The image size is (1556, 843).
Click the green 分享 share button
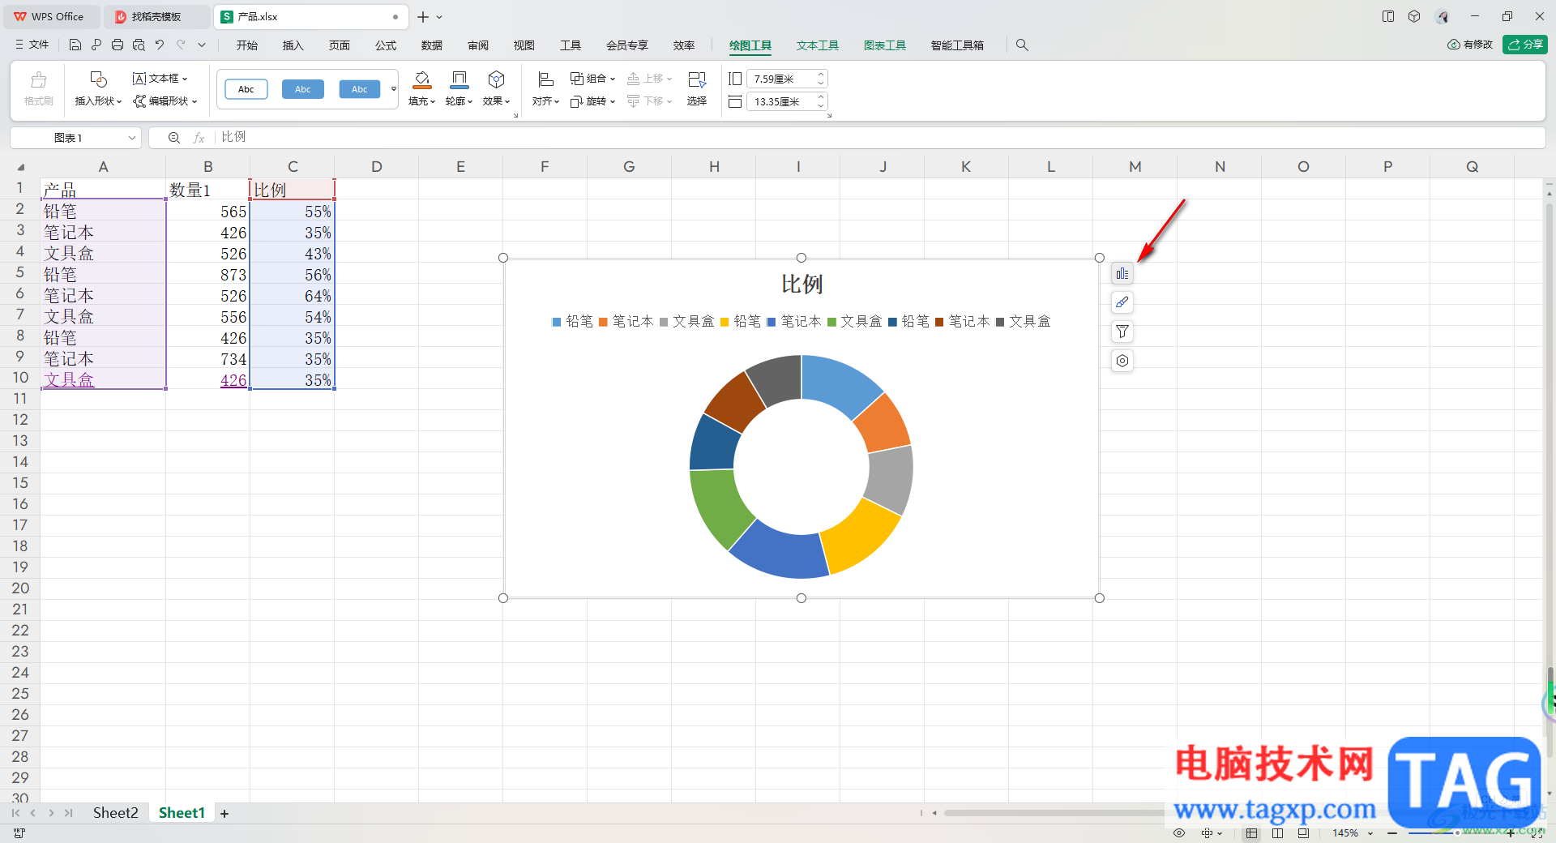1525,45
